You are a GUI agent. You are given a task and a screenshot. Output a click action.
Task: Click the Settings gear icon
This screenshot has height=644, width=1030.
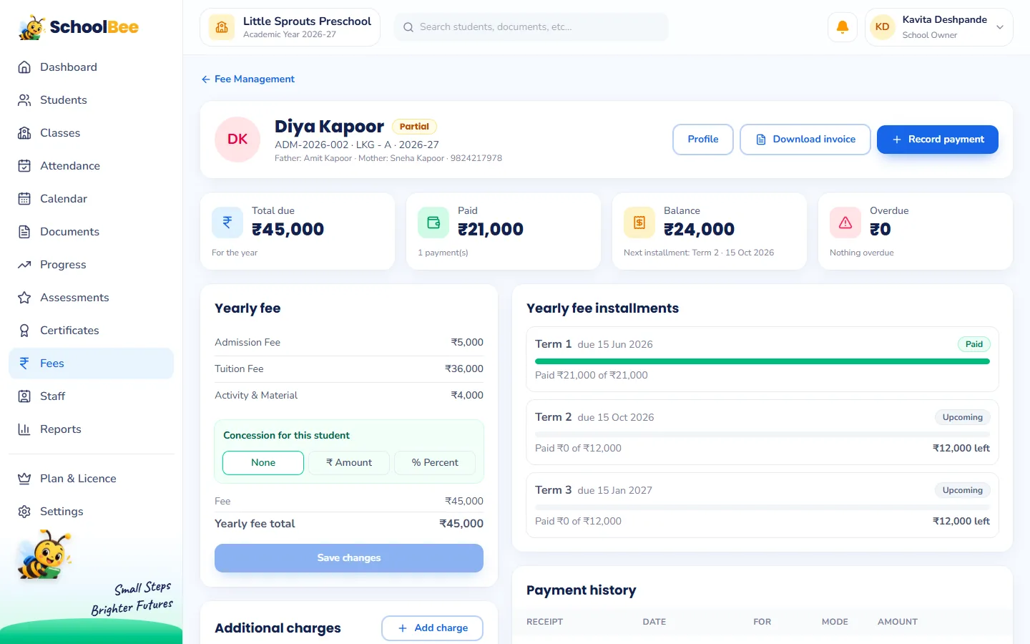24,512
